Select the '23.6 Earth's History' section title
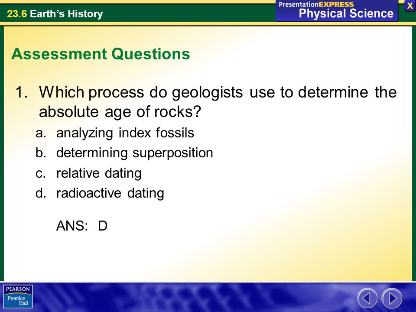 click(x=55, y=13)
